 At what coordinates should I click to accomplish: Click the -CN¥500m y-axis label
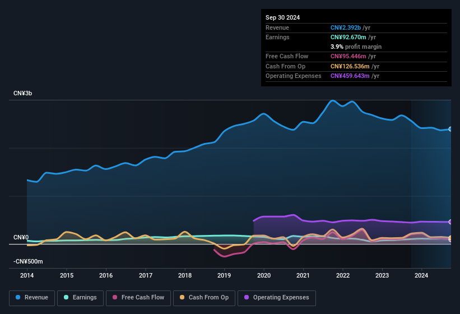28,261
